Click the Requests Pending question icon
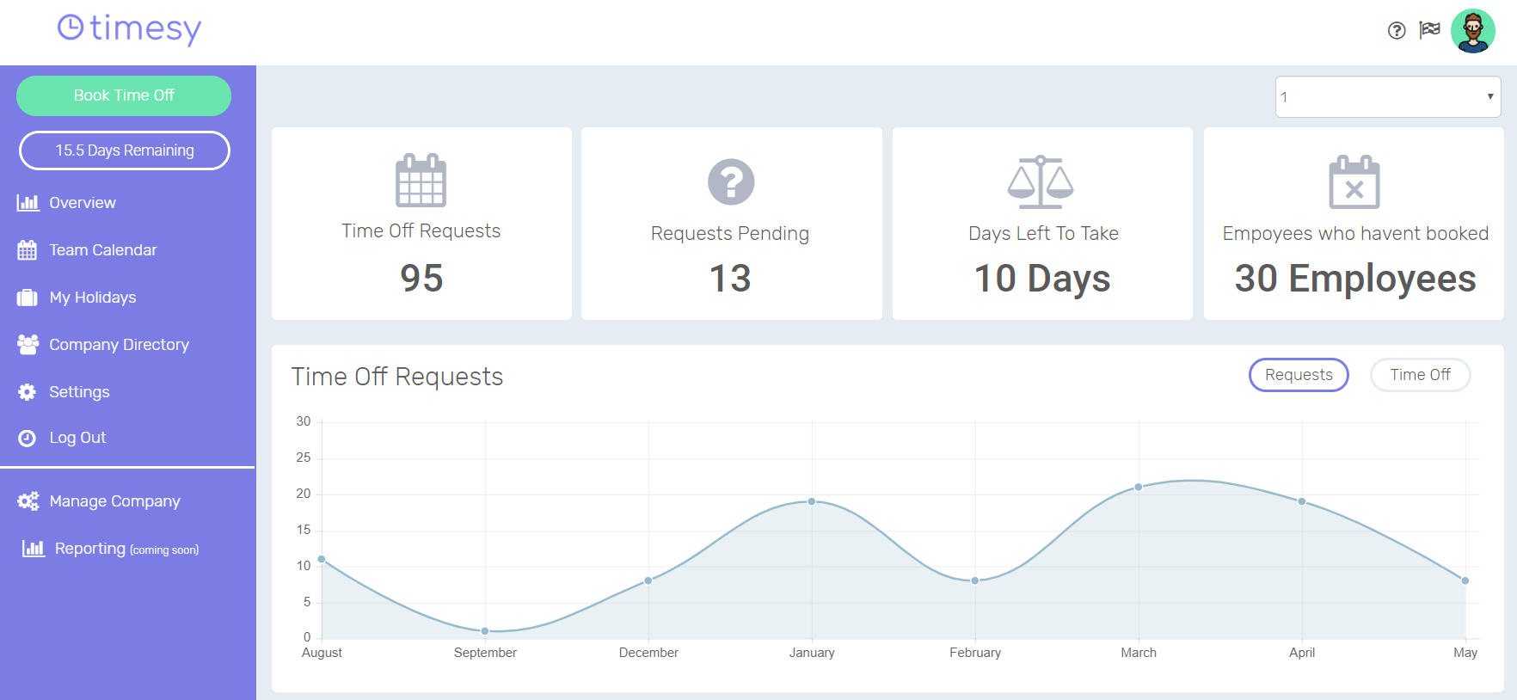Viewport: 1517px width, 700px height. pos(731,181)
